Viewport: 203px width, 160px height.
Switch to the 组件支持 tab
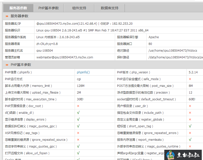pos(79,8)
